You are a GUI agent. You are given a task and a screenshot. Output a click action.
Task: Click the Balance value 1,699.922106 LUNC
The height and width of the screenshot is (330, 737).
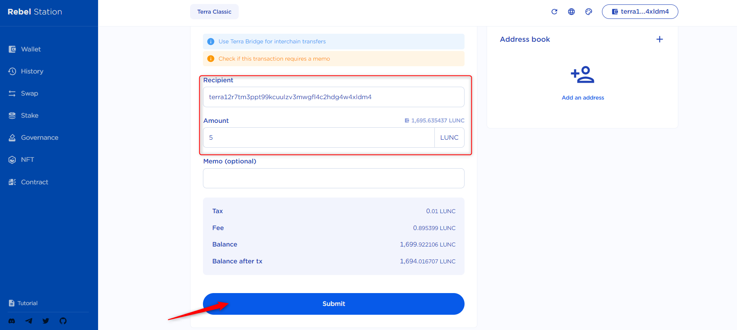click(428, 244)
